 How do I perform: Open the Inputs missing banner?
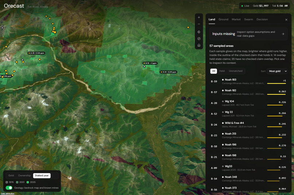tap(248, 34)
